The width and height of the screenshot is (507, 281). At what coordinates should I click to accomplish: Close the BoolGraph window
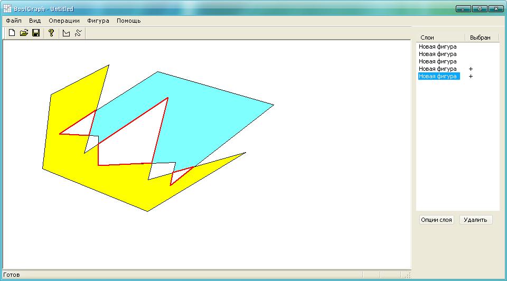coord(496,9)
